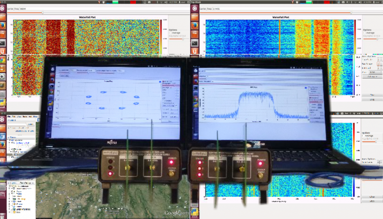Open the Help menu in Google Earth
The width and height of the screenshot is (383, 219).
(36, 116)
